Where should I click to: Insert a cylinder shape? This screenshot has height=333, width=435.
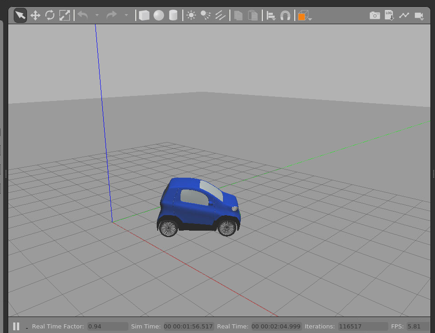[x=173, y=15]
